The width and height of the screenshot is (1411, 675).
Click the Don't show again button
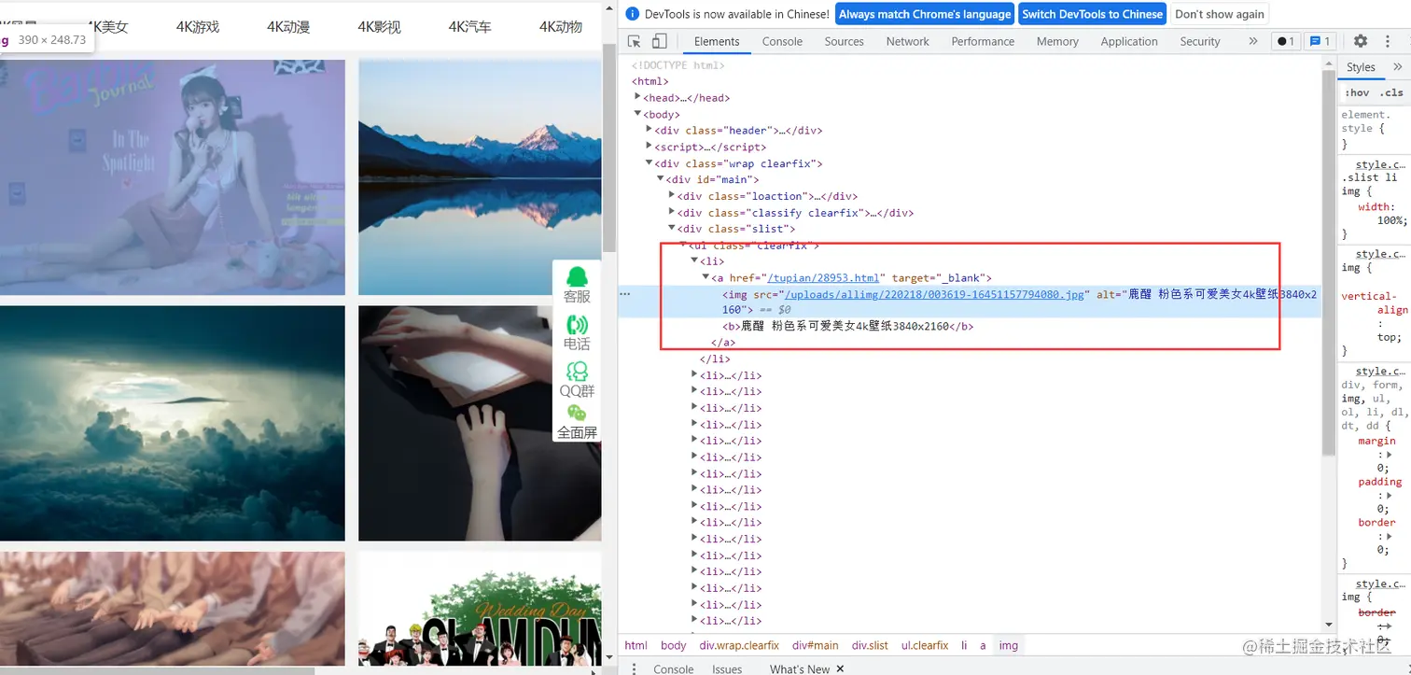pyautogui.click(x=1220, y=14)
